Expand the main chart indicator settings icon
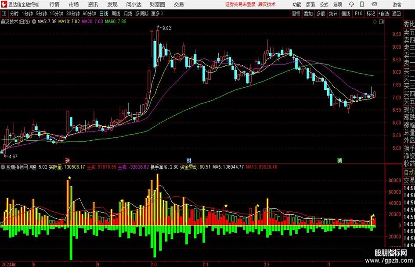The image size is (415, 267). (34, 22)
